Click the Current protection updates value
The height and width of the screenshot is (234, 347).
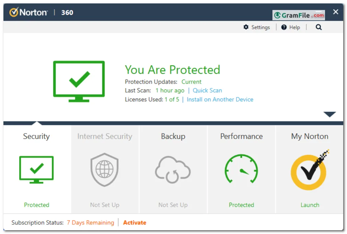point(191,82)
